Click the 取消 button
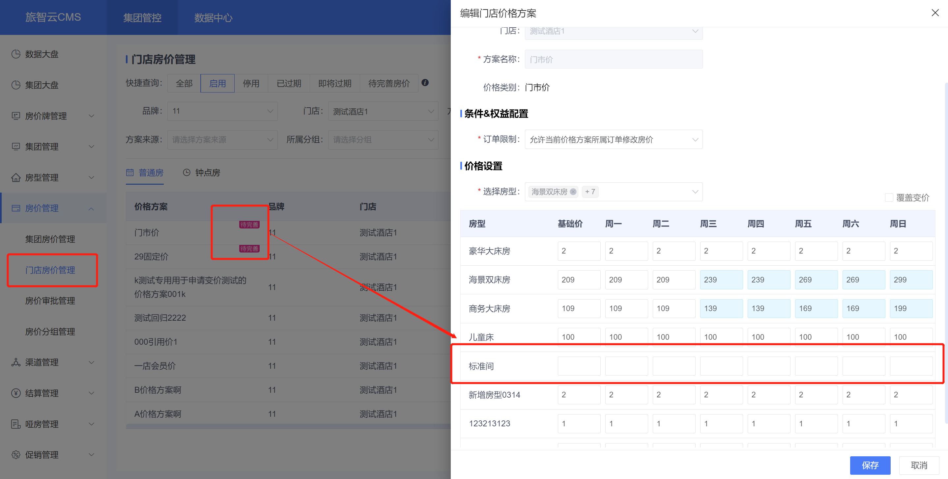948x479 pixels. [x=919, y=465]
